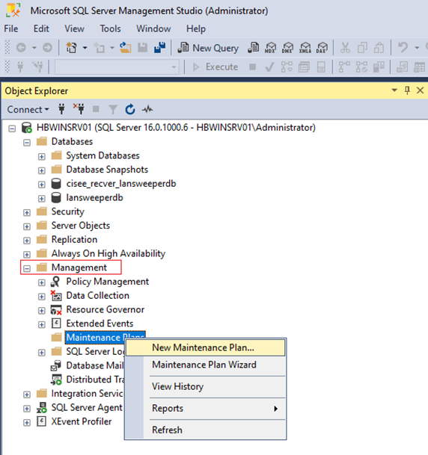Click the DAX query icon
428x455 pixels.
(x=322, y=48)
